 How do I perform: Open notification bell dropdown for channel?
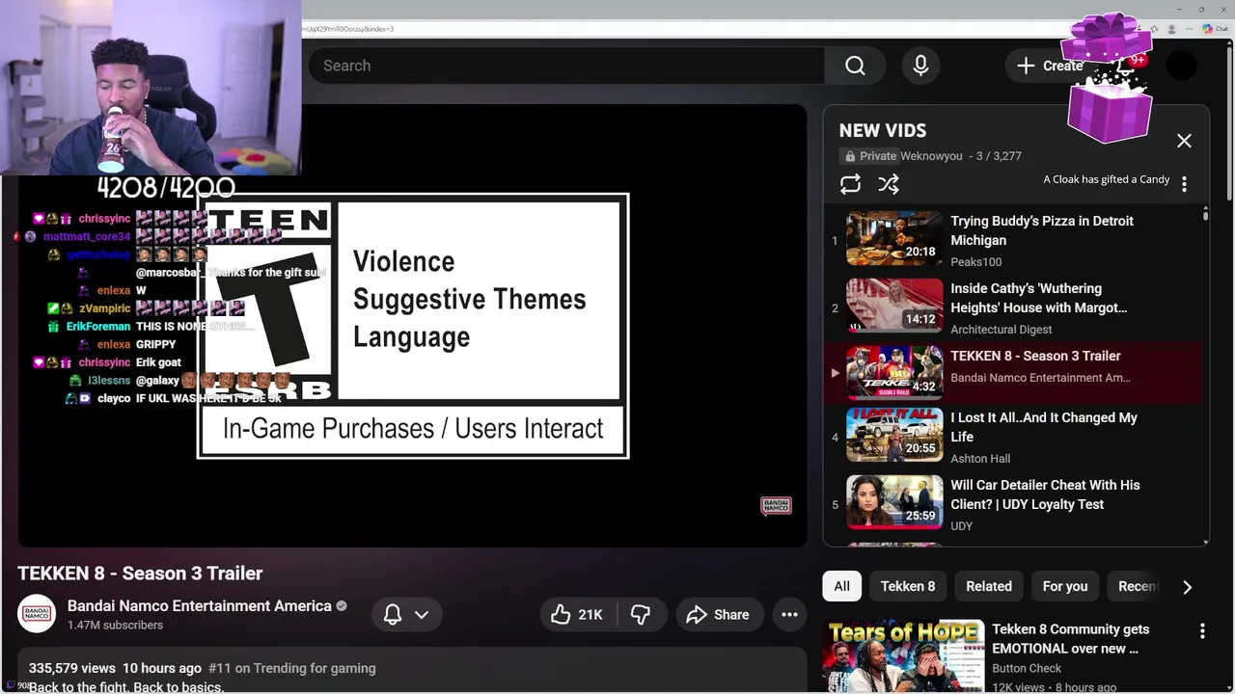coord(406,615)
